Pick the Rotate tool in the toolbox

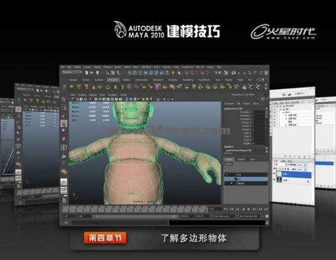[x=64, y=131]
